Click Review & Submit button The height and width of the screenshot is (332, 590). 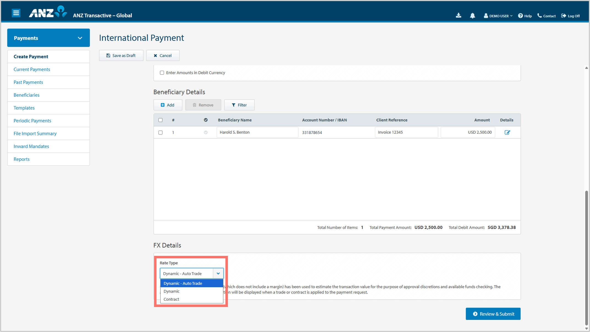coord(493,314)
